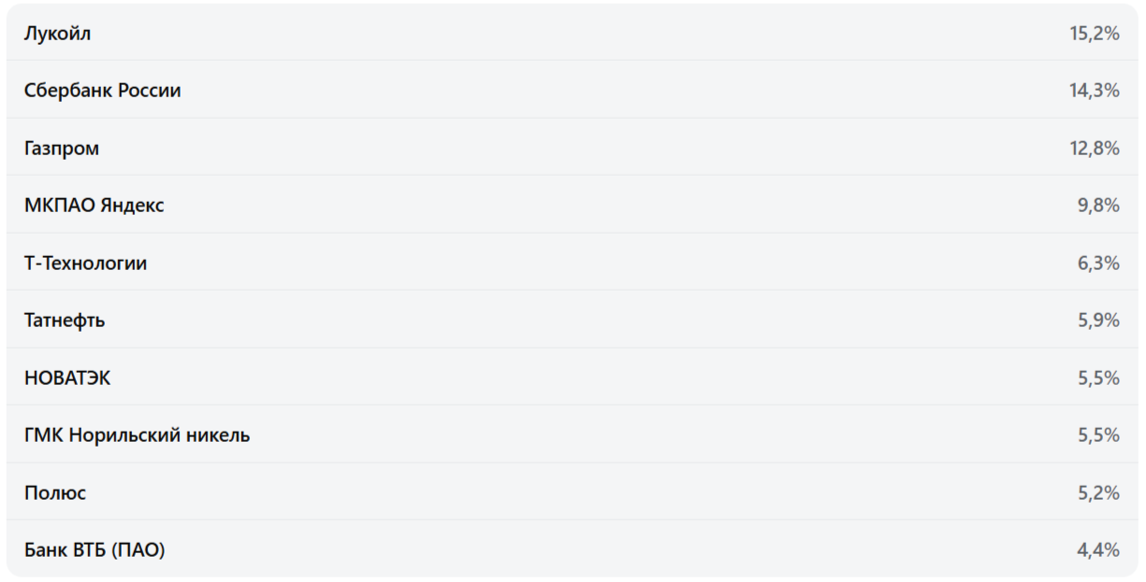Select the 12,8% percentage figure
The width and height of the screenshot is (1146, 582).
click(1095, 149)
